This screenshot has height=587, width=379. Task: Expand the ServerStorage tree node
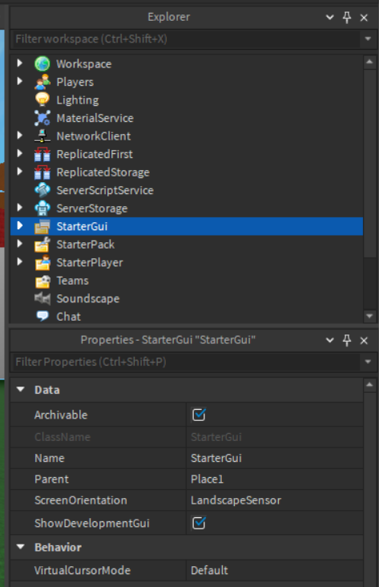coord(20,208)
